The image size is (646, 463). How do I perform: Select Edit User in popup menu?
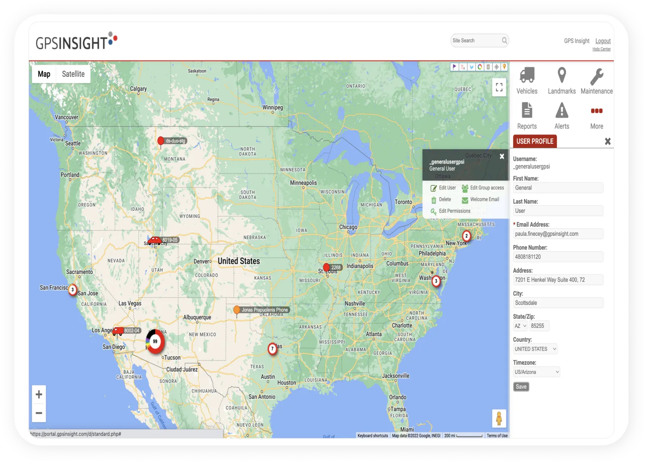click(443, 188)
